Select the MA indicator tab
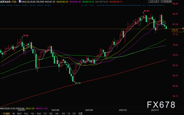Screen dimensions: 184x115 pos(14,114)
